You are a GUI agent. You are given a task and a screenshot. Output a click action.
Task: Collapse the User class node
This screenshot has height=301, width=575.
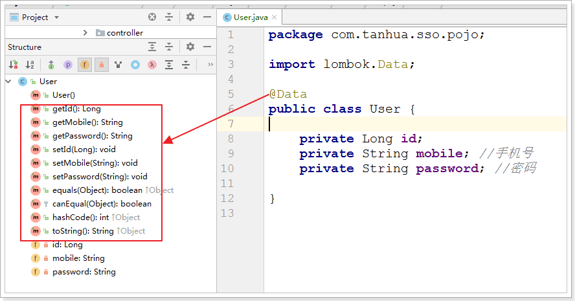(x=8, y=82)
